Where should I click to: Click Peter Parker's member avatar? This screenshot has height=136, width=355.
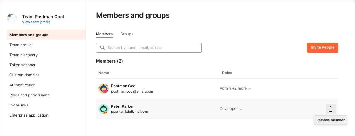[x=104, y=109]
